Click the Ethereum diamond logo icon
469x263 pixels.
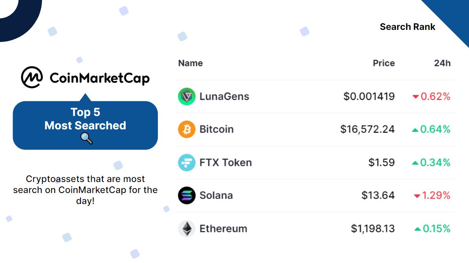(x=187, y=228)
